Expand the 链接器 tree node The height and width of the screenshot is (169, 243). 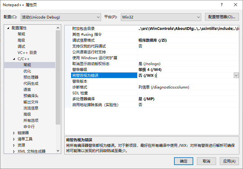point(14,133)
